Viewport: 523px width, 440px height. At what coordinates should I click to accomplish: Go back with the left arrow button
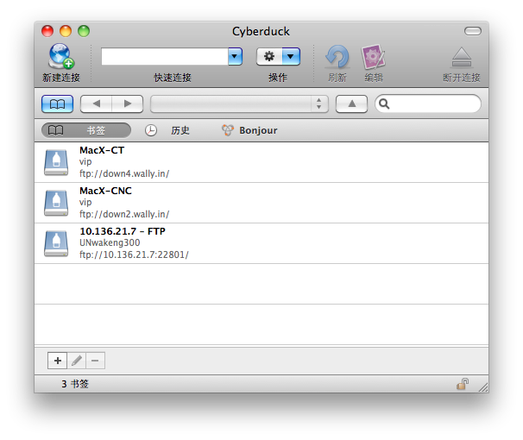click(x=97, y=104)
